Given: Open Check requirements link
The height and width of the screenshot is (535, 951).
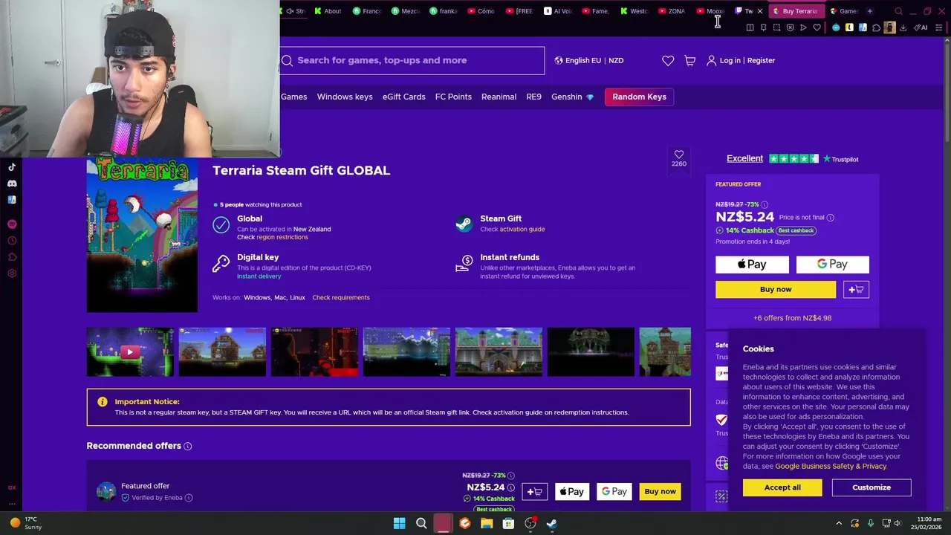Looking at the screenshot, I should tap(341, 297).
